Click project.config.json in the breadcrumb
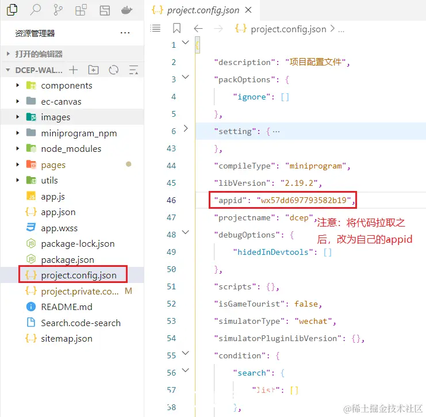Screen dimensions: 426x417 click(288, 29)
